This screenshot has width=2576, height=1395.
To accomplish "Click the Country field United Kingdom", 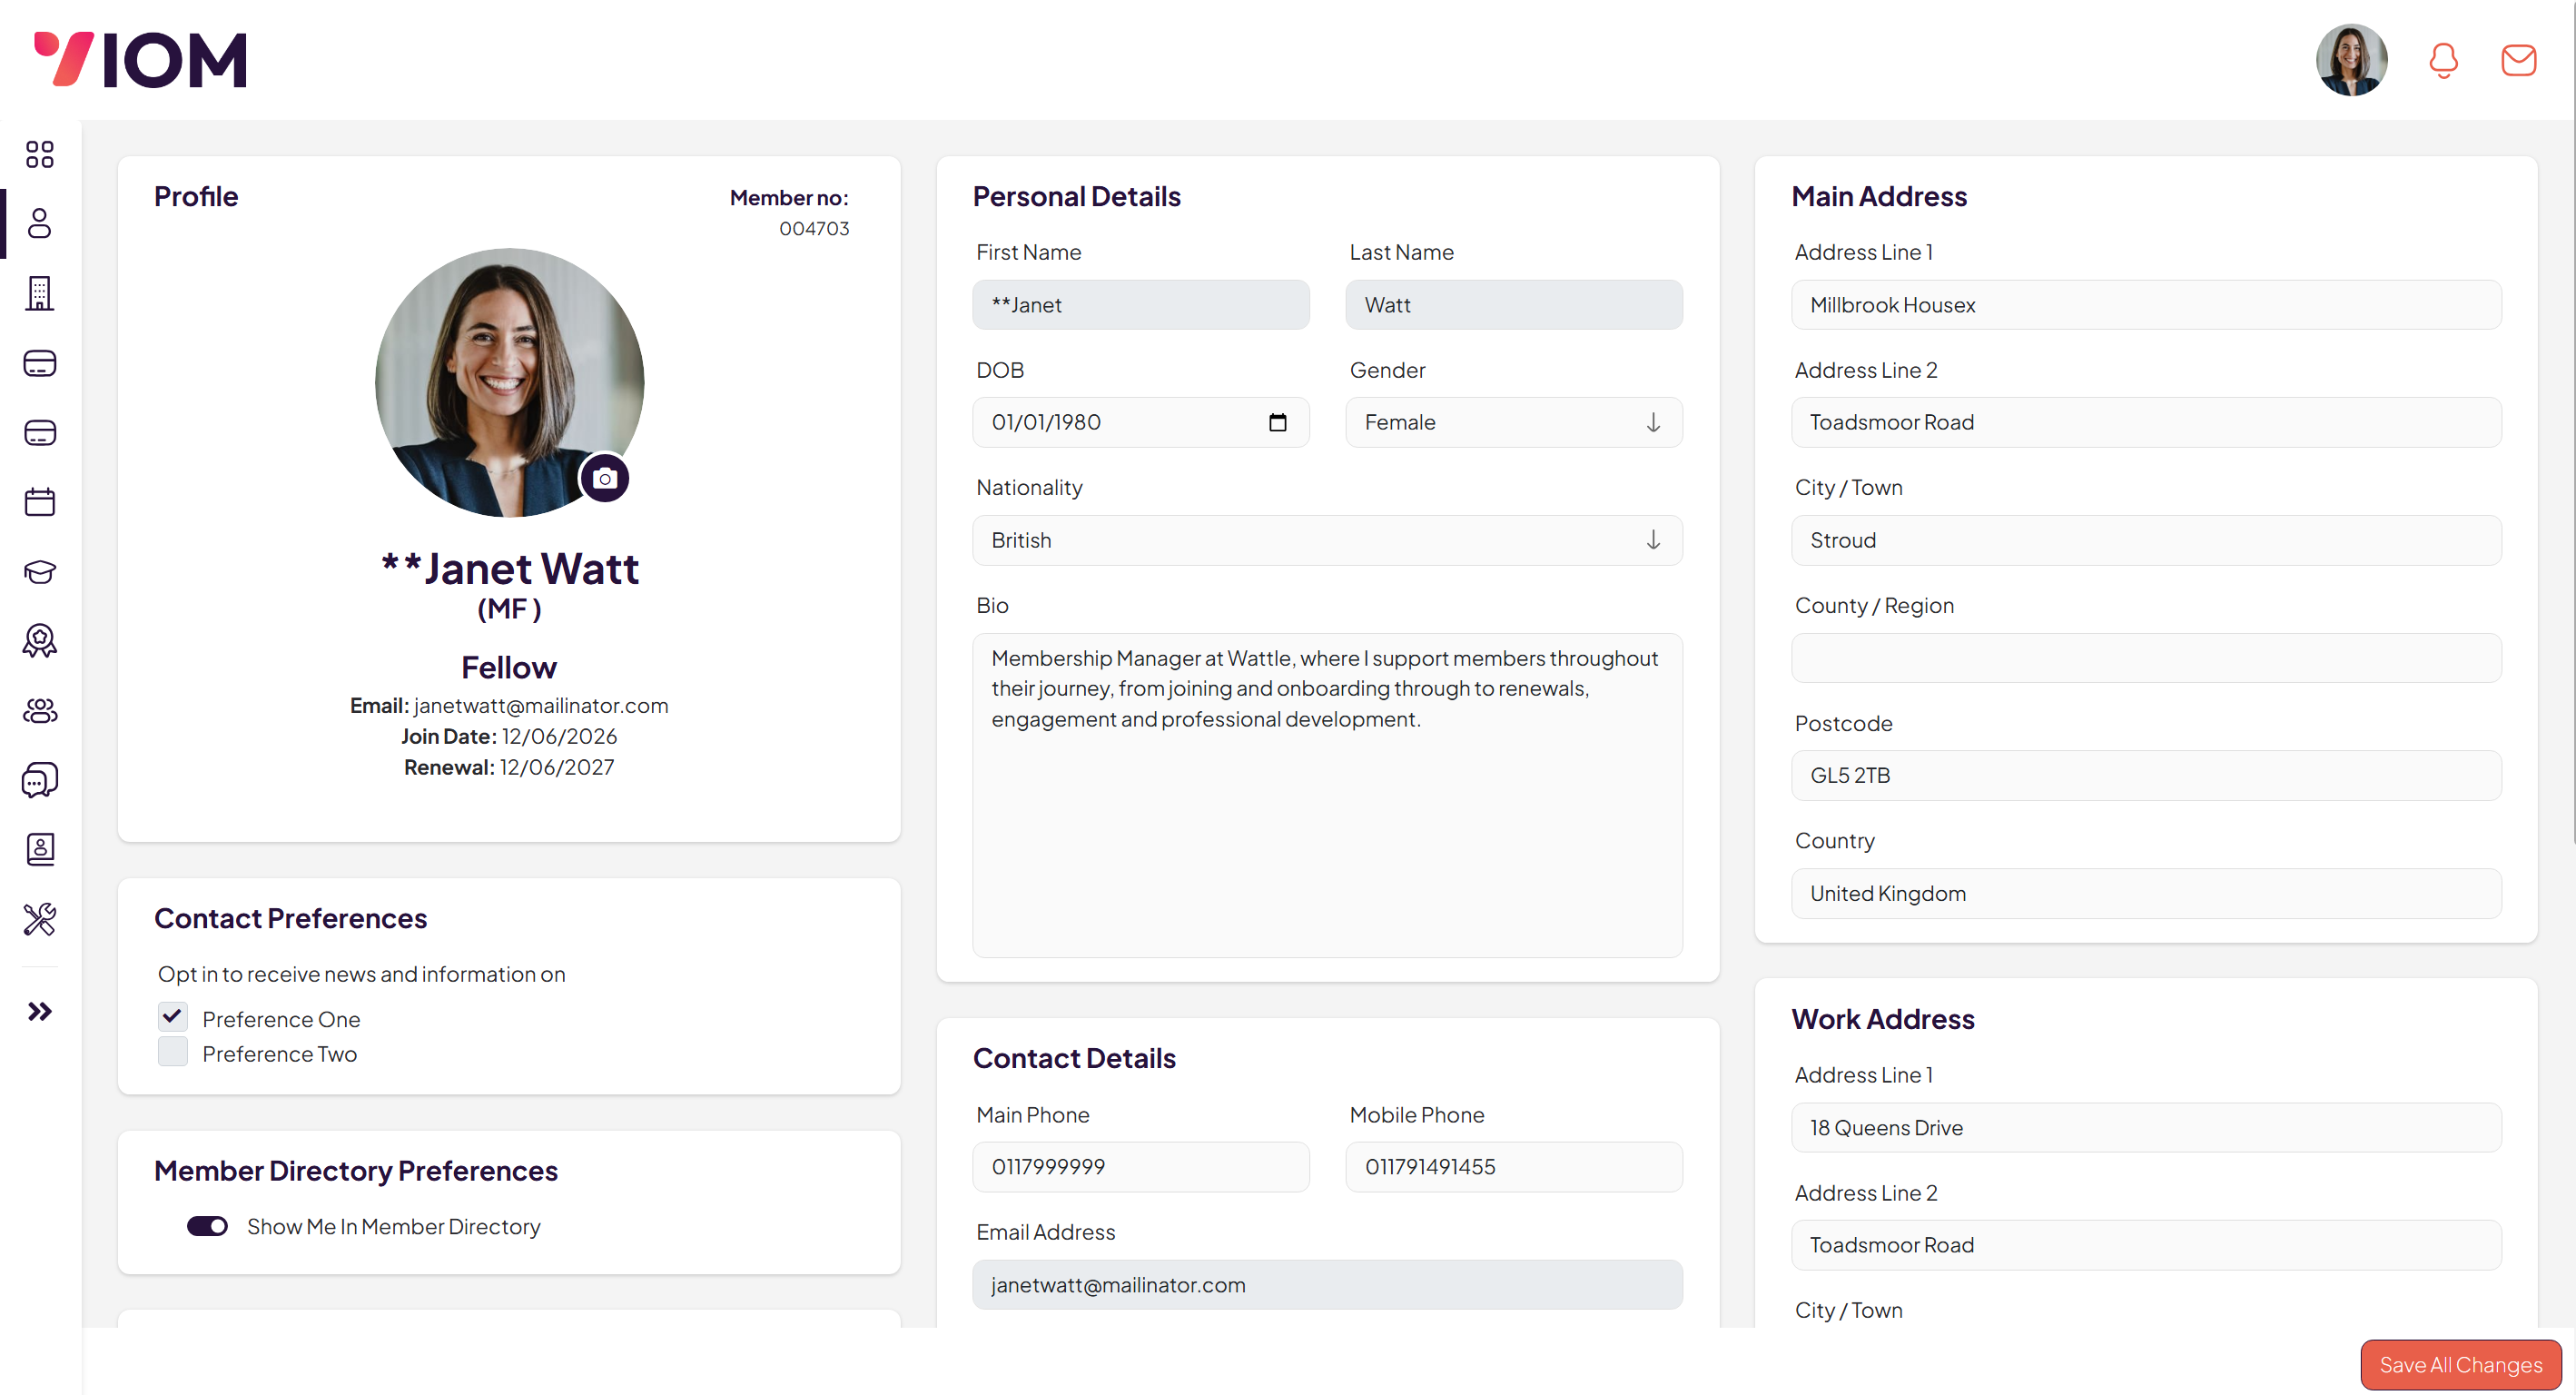I will pyautogui.click(x=2146, y=893).
